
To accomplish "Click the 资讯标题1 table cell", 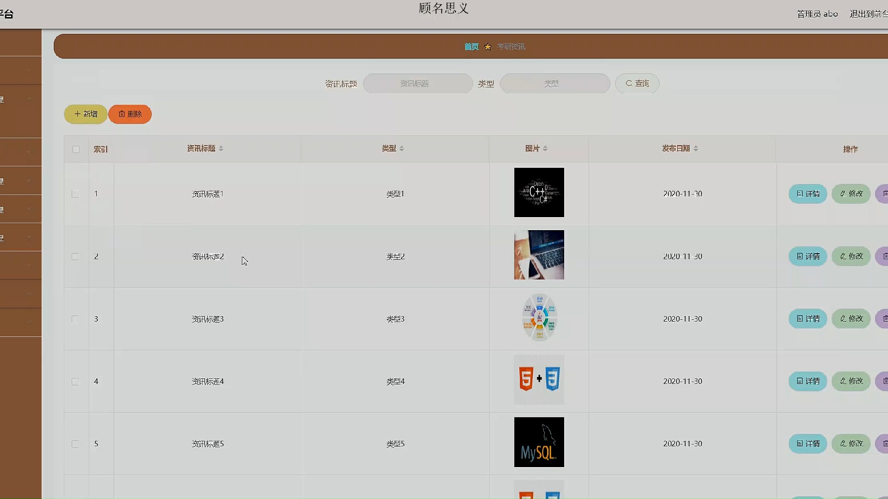I will pos(208,194).
